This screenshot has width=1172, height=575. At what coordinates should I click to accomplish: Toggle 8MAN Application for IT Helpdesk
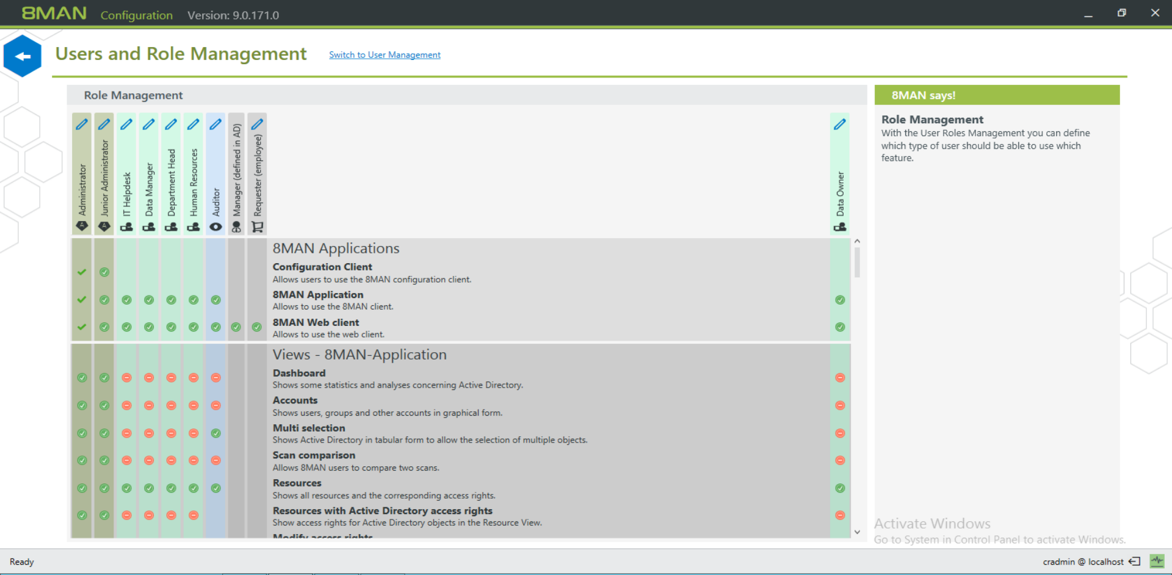click(126, 300)
